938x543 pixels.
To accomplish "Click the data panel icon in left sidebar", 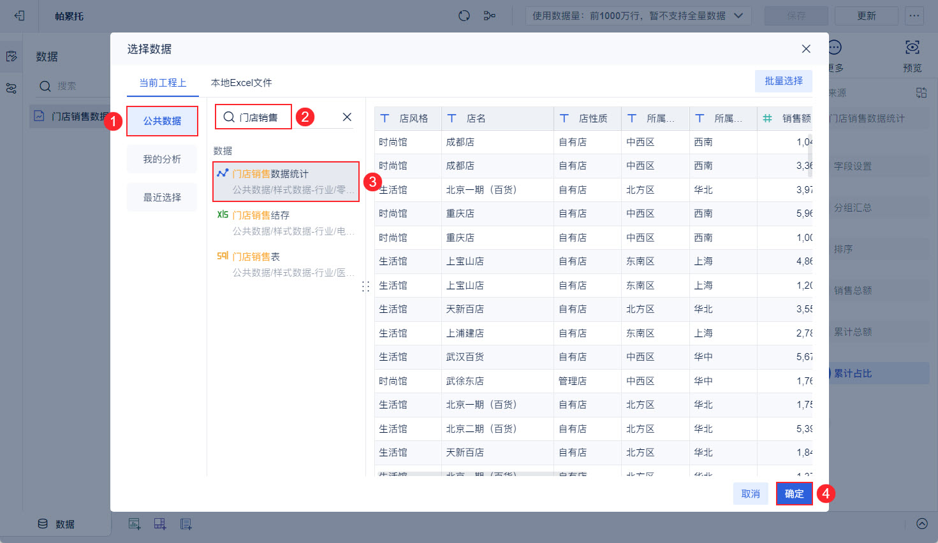I will 11,57.
